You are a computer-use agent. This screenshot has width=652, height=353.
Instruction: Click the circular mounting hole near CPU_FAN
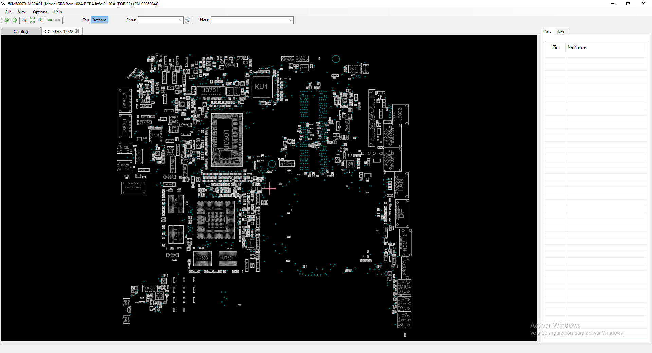point(272,164)
